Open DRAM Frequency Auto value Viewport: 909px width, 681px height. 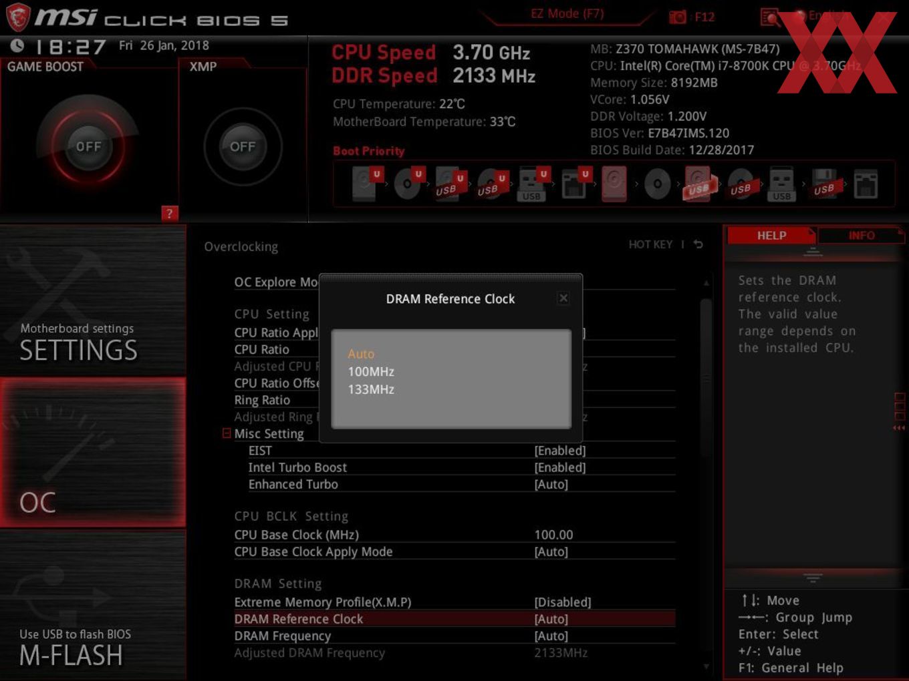551,636
